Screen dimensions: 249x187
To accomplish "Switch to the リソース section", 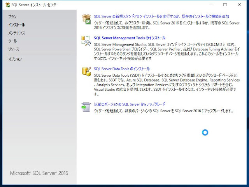I will (x=14, y=49).
